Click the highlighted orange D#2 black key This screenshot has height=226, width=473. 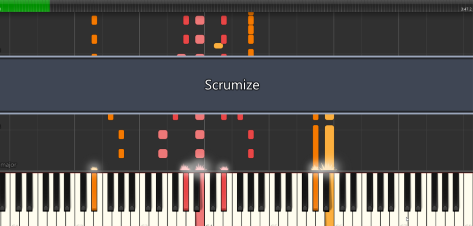(94, 192)
